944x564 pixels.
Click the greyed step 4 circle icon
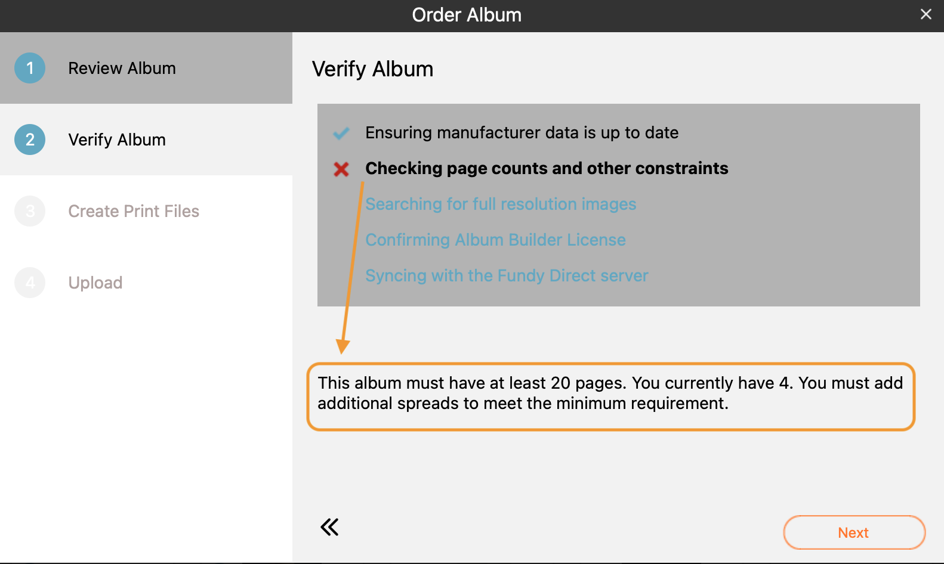point(30,283)
